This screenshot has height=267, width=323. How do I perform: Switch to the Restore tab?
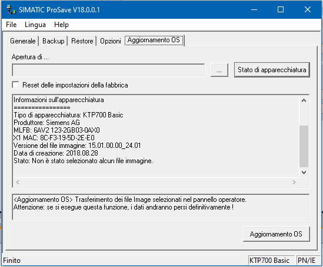82,41
